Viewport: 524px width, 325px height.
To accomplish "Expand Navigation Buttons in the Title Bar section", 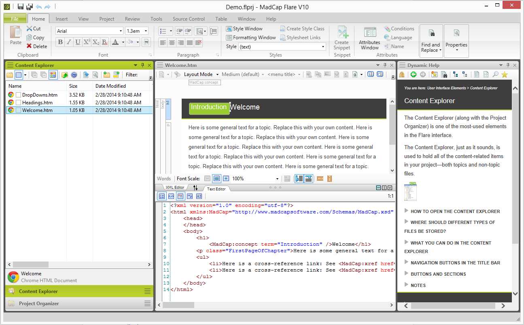I will [452, 263].
